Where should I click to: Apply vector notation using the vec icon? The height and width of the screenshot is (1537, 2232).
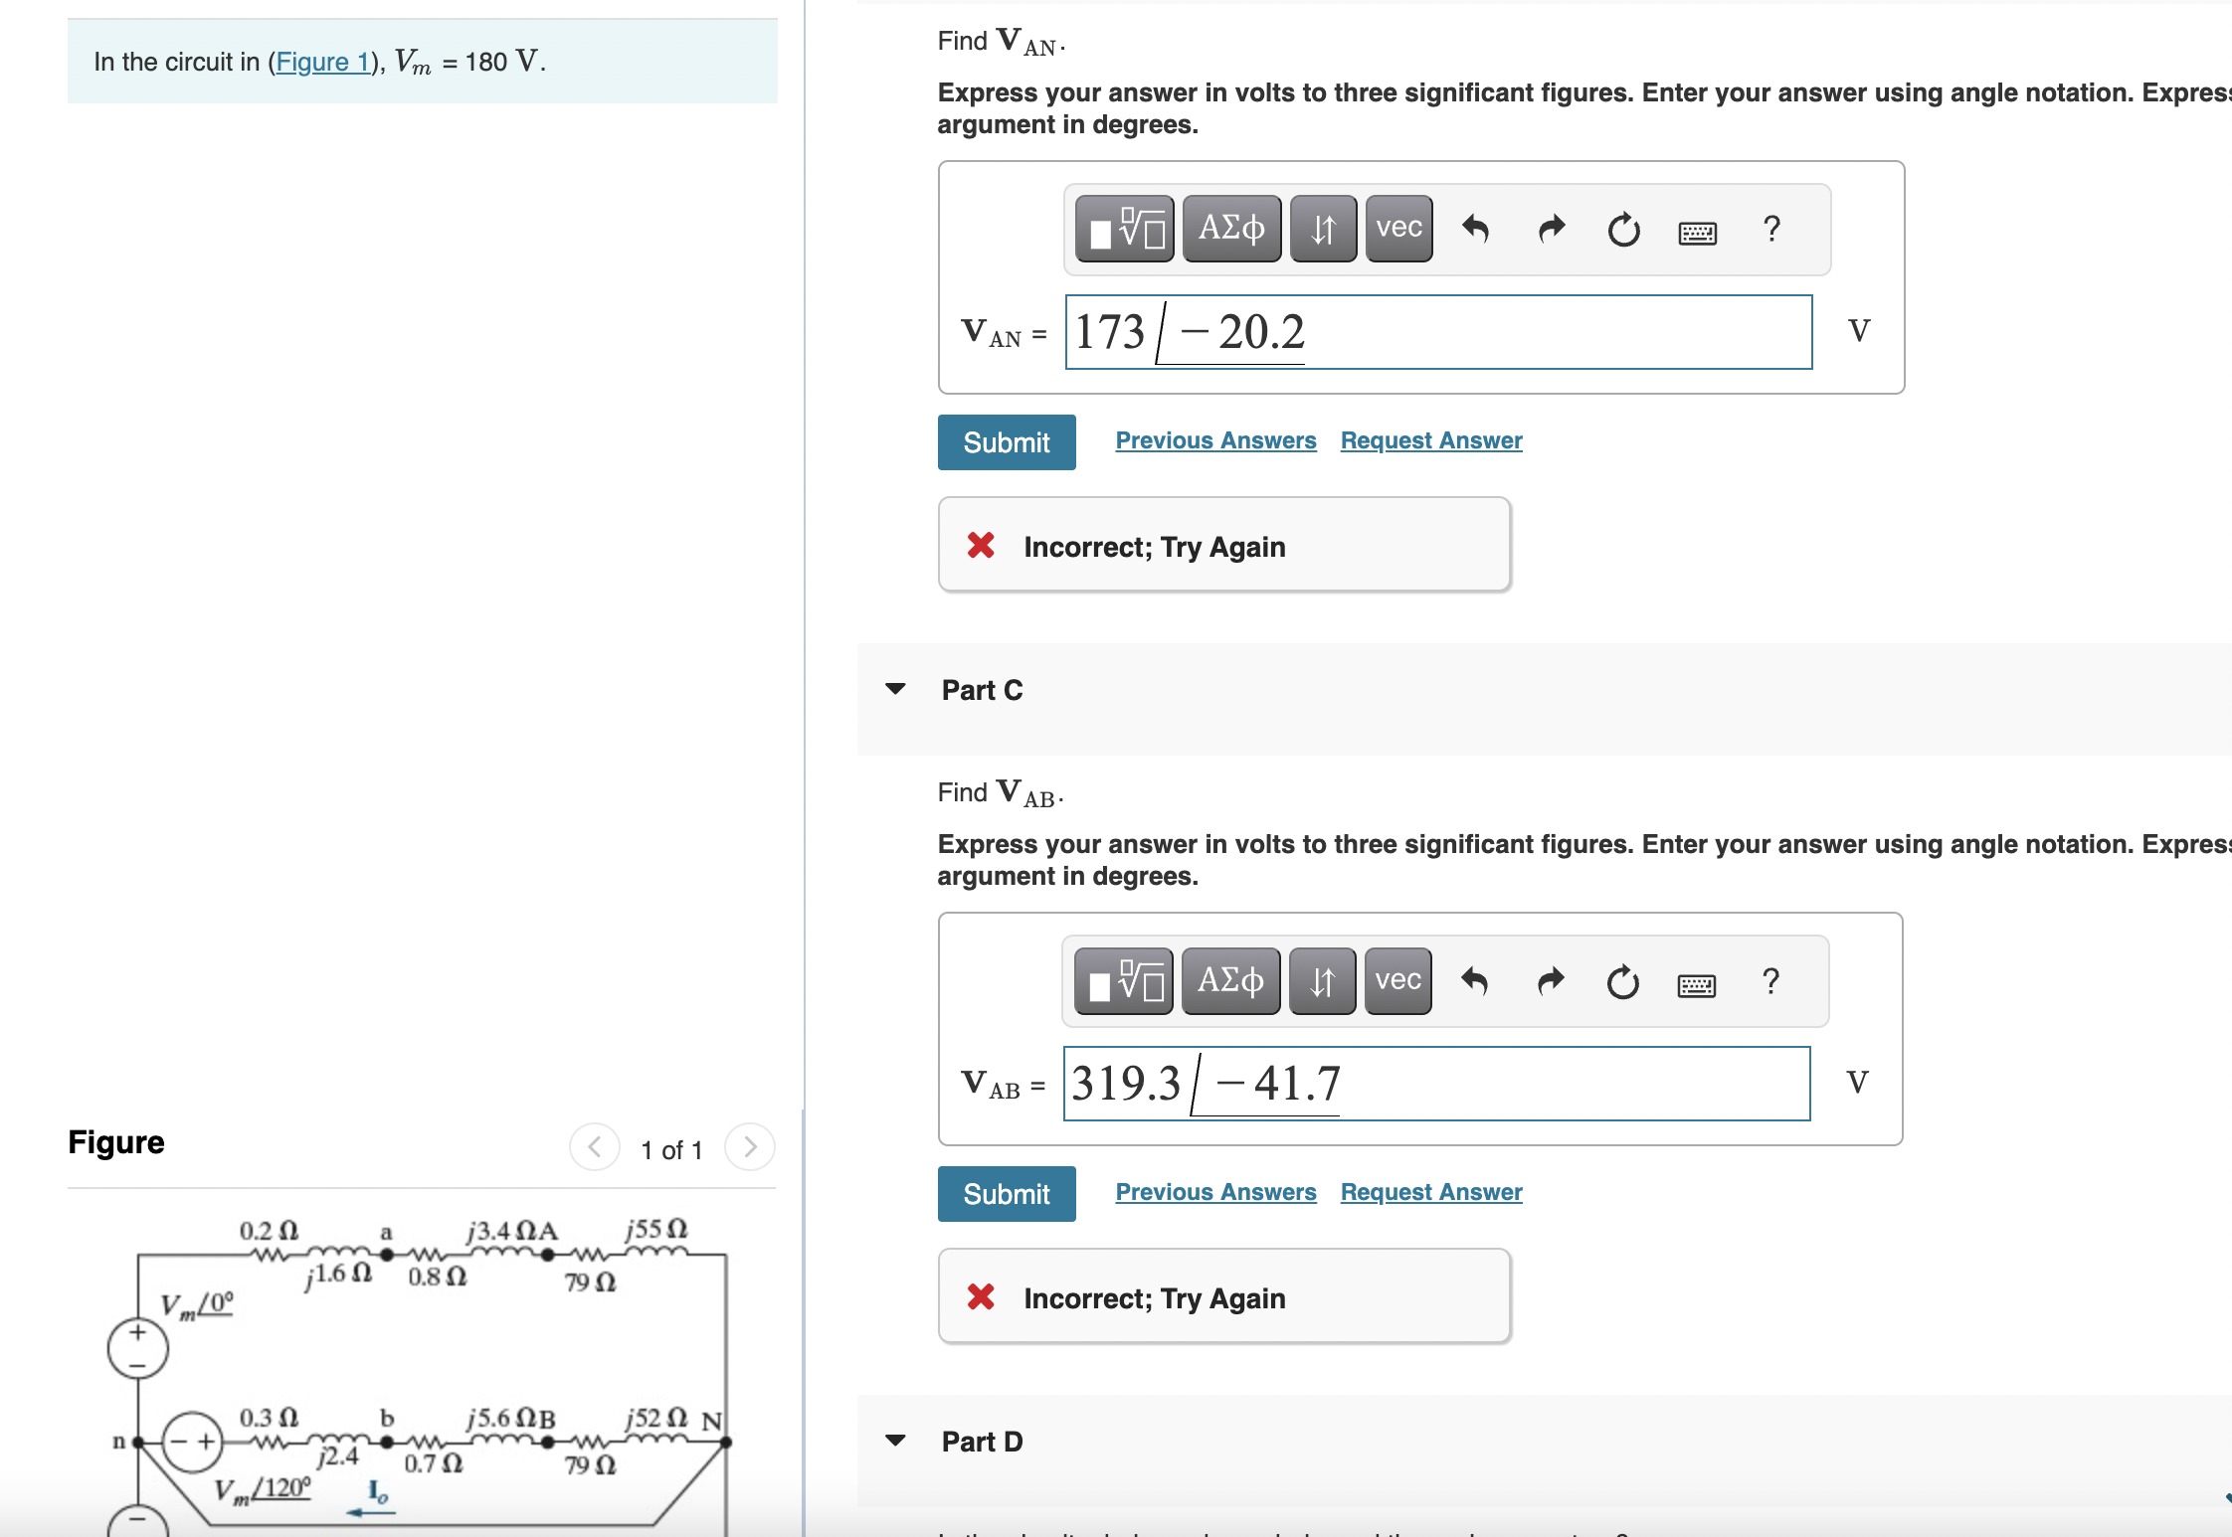click(x=1397, y=229)
